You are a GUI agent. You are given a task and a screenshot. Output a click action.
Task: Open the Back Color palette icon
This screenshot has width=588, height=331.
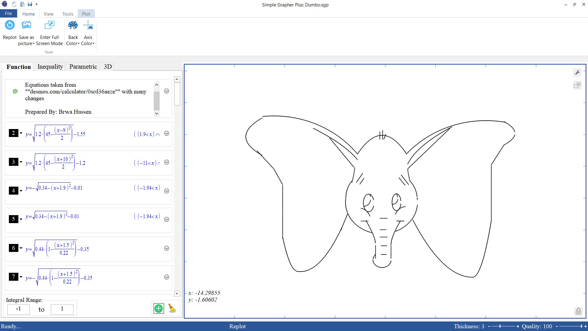[x=73, y=25]
